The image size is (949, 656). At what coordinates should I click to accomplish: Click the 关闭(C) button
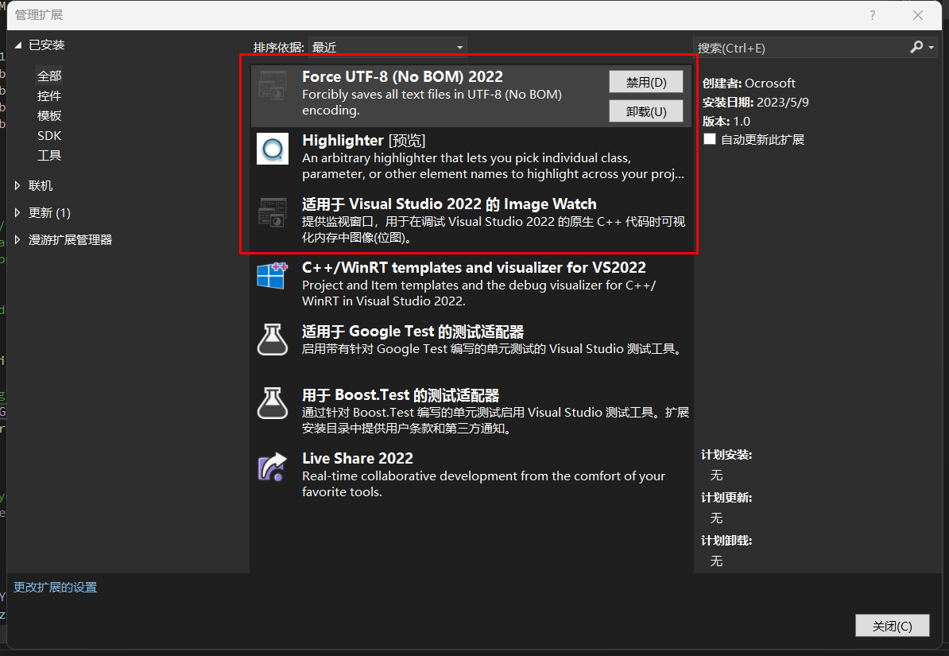coord(892,626)
